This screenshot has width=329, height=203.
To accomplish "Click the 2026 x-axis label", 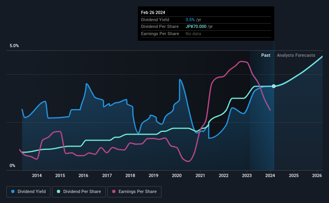I will pyautogui.click(x=317, y=175).
